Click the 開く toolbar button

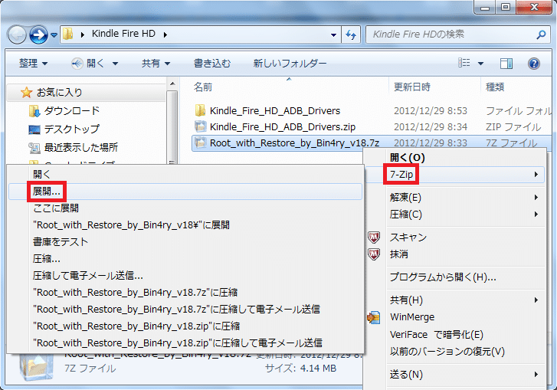[88, 64]
